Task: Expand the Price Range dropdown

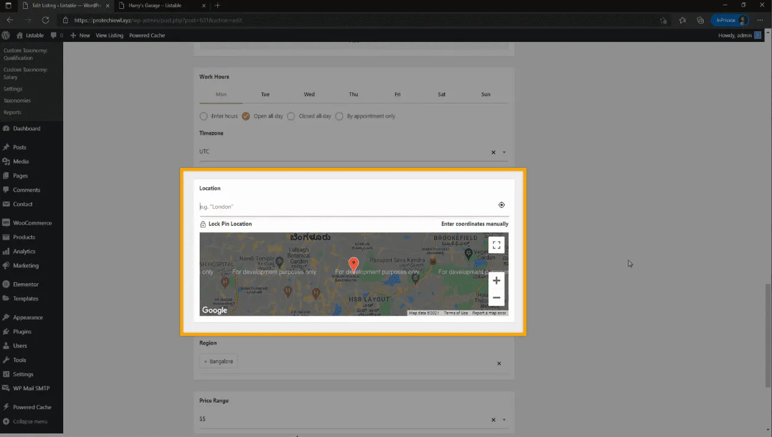Action: pyautogui.click(x=504, y=420)
